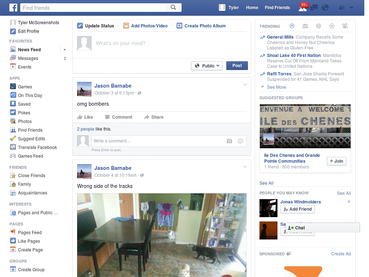Attach a photo to comment via camera icon

pyautogui.click(x=230, y=141)
